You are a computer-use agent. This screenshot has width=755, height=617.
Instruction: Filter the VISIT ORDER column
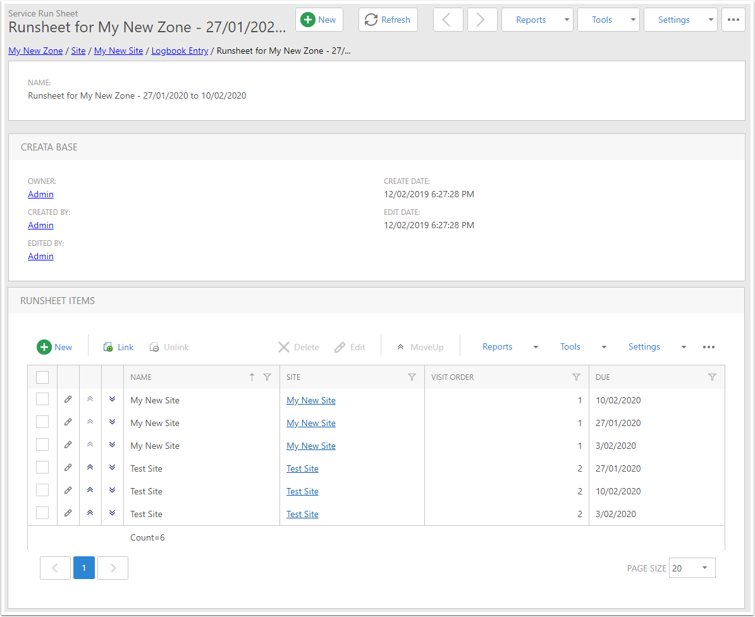coord(576,377)
